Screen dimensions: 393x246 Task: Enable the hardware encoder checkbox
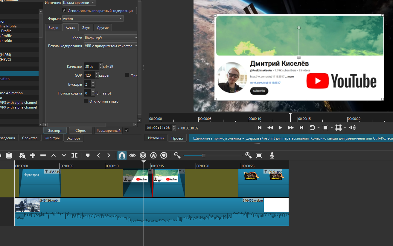pyautogui.click(x=64, y=10)
